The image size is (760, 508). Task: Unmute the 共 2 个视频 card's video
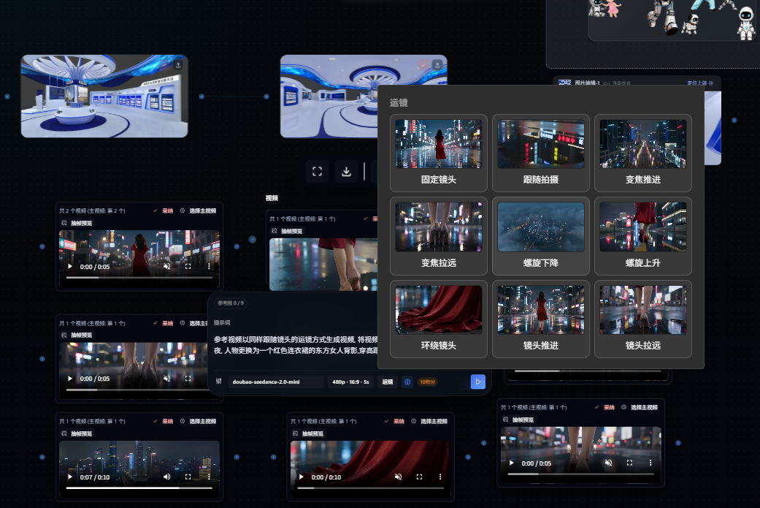(x=166, y=266)
